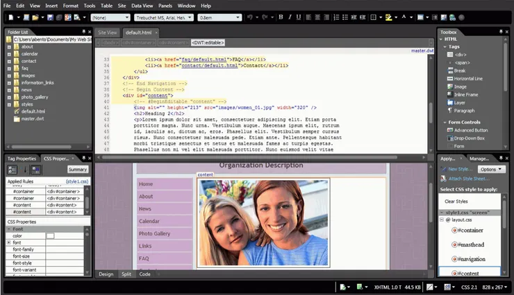514x295 pixels.
Task: Click the Preview in Browser icon
Action: click(77, 17)
